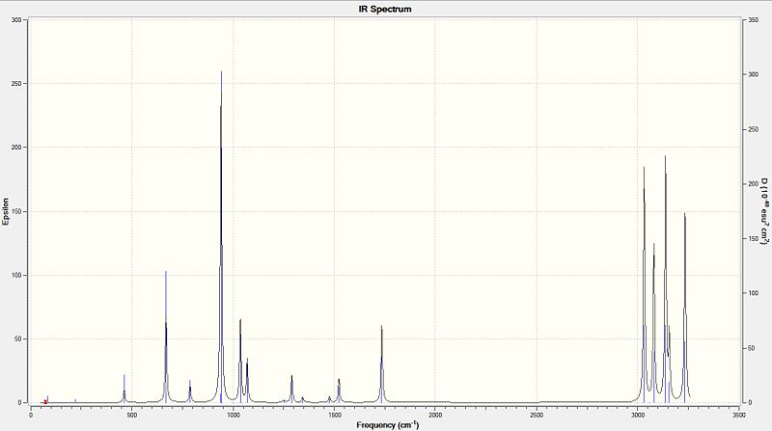Select the 'Frequency (cm-1)' axis label
Image resolution: width=772 pixels, height=431 pixels.
[388, 424]
